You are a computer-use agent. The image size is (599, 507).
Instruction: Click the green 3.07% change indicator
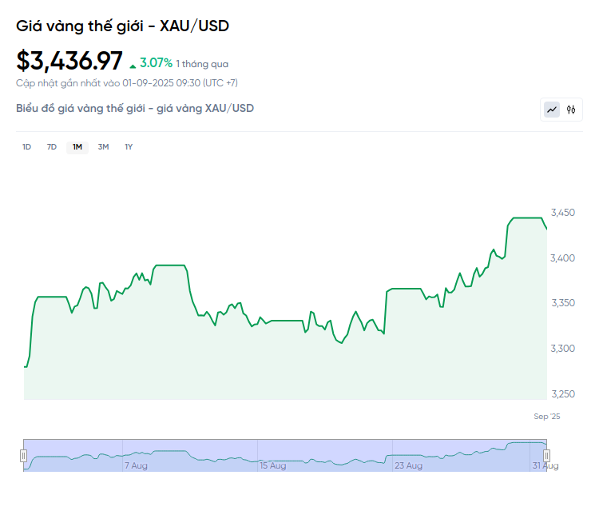pos(156,62)
